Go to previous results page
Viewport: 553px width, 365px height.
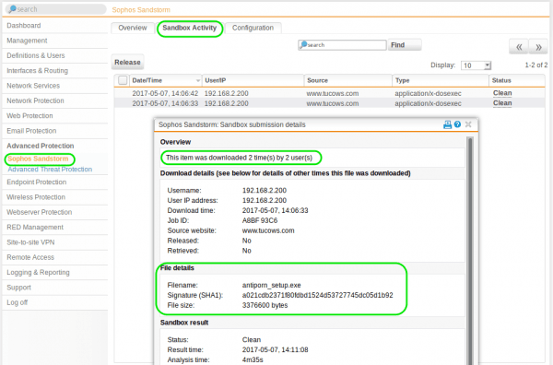(x=519, y=47)
